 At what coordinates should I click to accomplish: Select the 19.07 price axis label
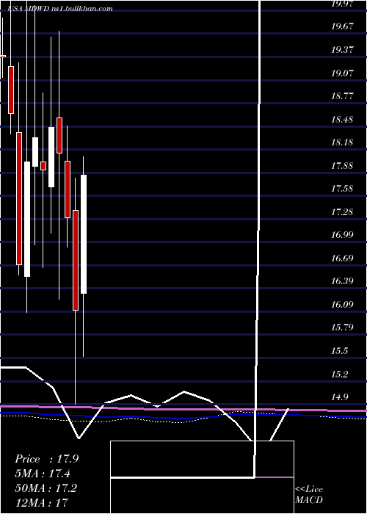342,73
